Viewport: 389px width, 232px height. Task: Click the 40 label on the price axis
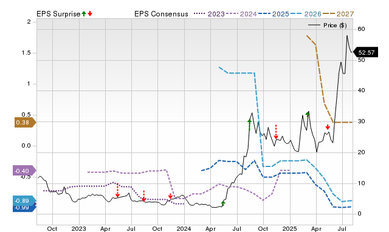click(x=361, y=90)
